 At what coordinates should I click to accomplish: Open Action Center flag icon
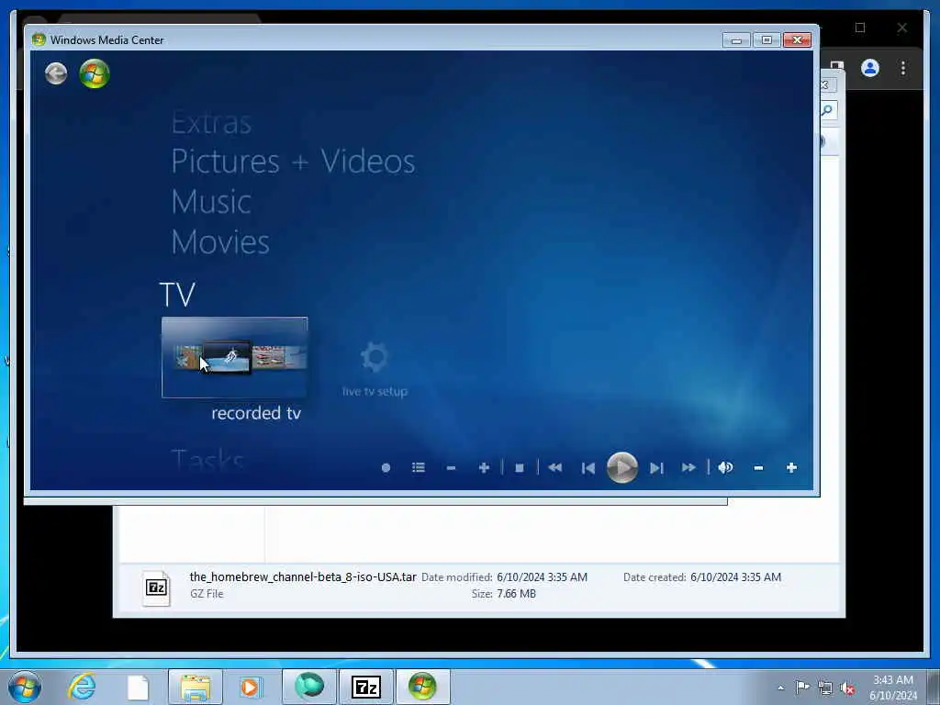tap(802, 688)
